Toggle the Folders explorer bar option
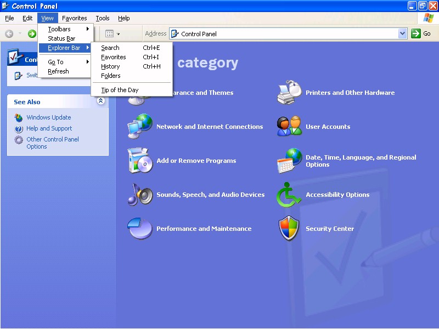Screen dimensions: 439x329 [111, 76]
